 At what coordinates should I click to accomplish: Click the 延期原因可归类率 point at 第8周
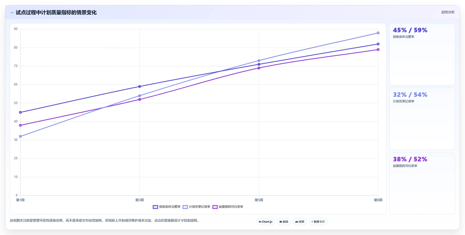click(378, 49)
